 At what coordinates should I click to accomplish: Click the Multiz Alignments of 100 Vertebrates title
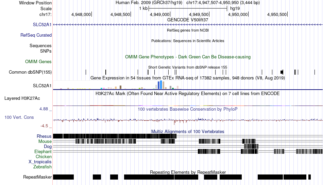[188, 132]
